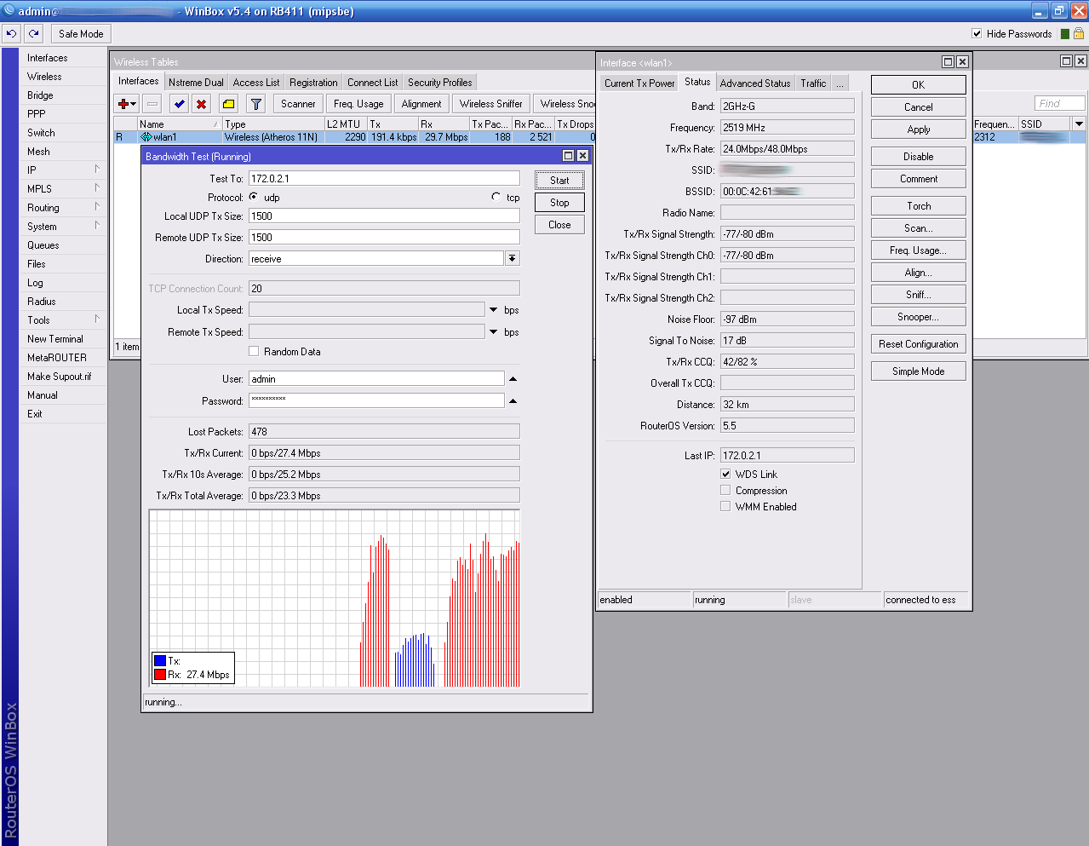1089x846 pixels.
Task: Click the red plus add icon
Action: 124,104
